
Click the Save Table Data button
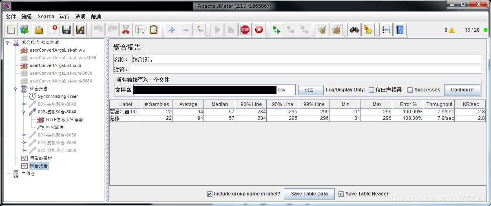click(x=309, y=194)
